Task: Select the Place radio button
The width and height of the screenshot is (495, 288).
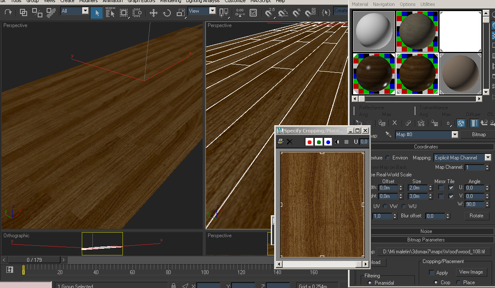Action: (x=458, y=283)
